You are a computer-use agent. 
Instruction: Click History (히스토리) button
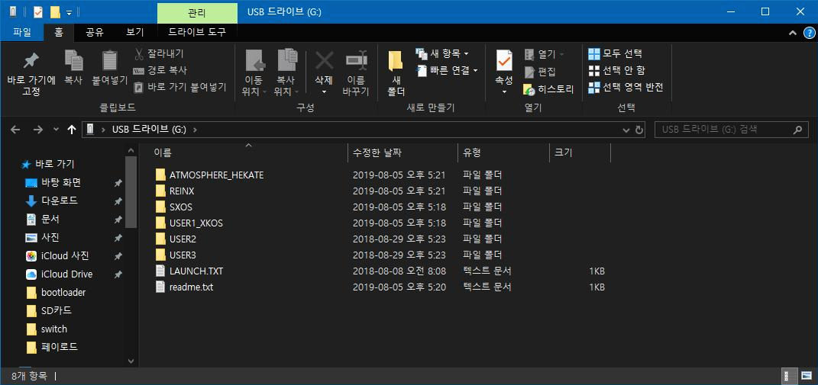click(x=549, y=90)
